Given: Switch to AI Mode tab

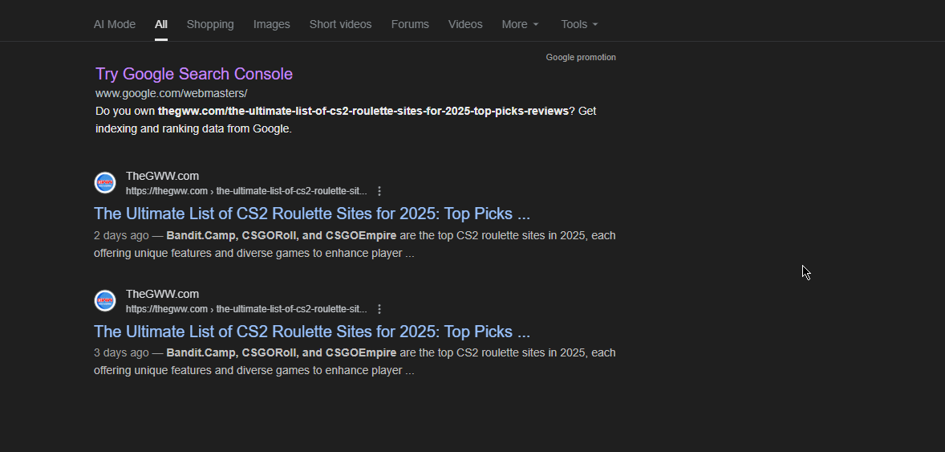Looking at the screenshot, I should 115,24.
